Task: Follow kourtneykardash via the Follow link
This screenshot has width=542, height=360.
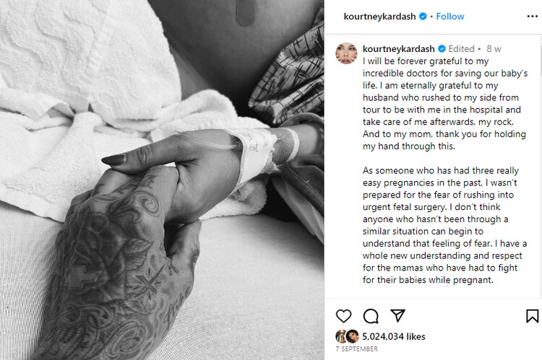Action: [x=450, y=16]
